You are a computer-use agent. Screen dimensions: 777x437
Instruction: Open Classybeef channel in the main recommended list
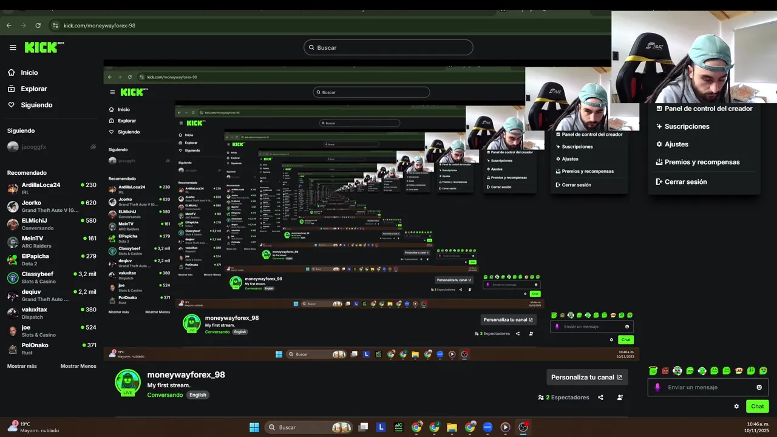pos(52,277)
